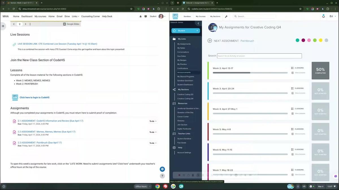Collapse the CodeHS sidebar with the arrow

198,23
